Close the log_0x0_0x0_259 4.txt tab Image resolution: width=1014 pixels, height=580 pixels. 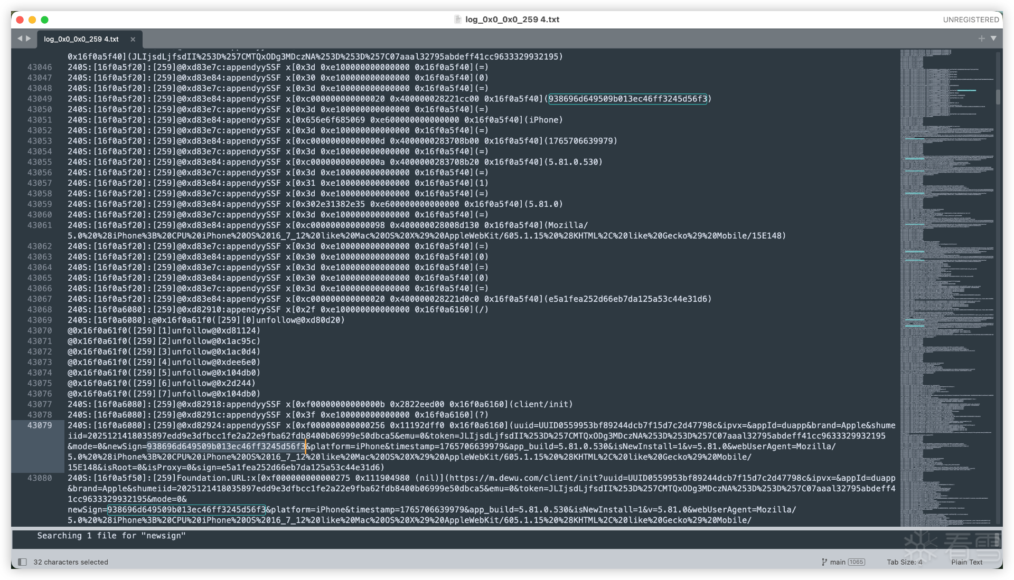(x=133, y=39)
